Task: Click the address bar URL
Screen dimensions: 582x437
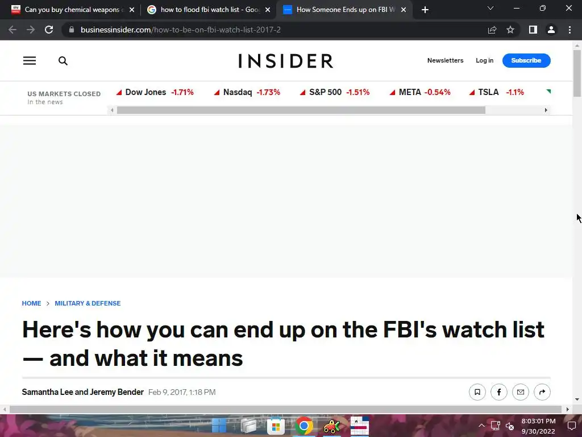Action: [x=180, y=30]
